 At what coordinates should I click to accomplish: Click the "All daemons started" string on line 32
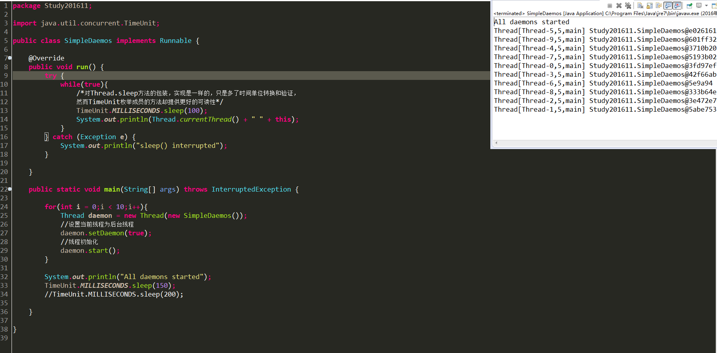[161, 277]
